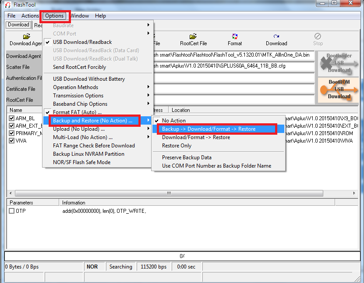Enable the OTP checkbox
This screenshot has height=283, width=364.
click(11, 211)
